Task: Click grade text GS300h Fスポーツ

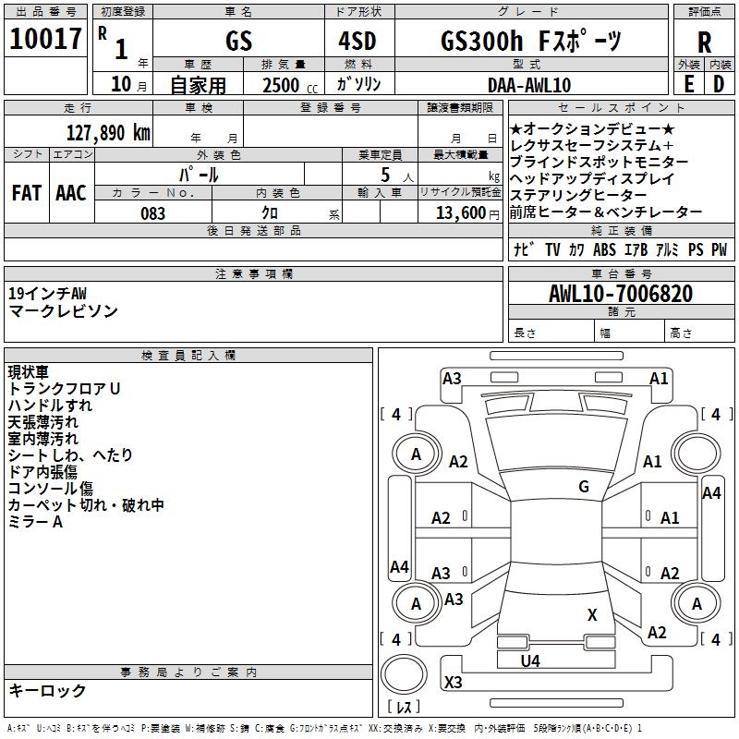Action: [x=531, y=41]
